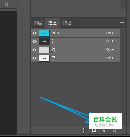Screen dimensions: 130x137
Task: Select the 红 channel name
Action: tap(53, 41)
